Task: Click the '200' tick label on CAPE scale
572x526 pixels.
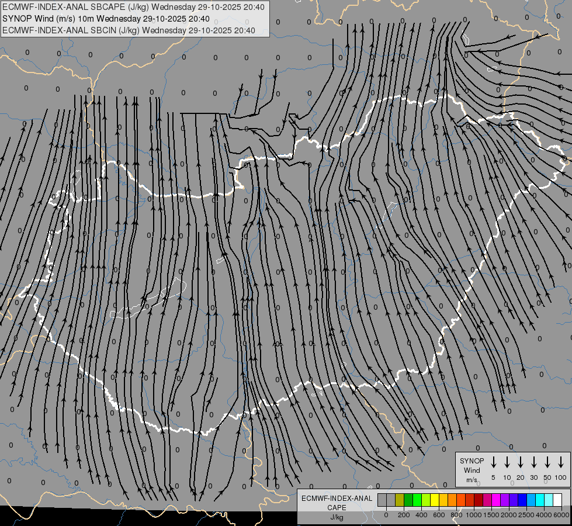Action: pyautogui.click(x=404, y=515)
